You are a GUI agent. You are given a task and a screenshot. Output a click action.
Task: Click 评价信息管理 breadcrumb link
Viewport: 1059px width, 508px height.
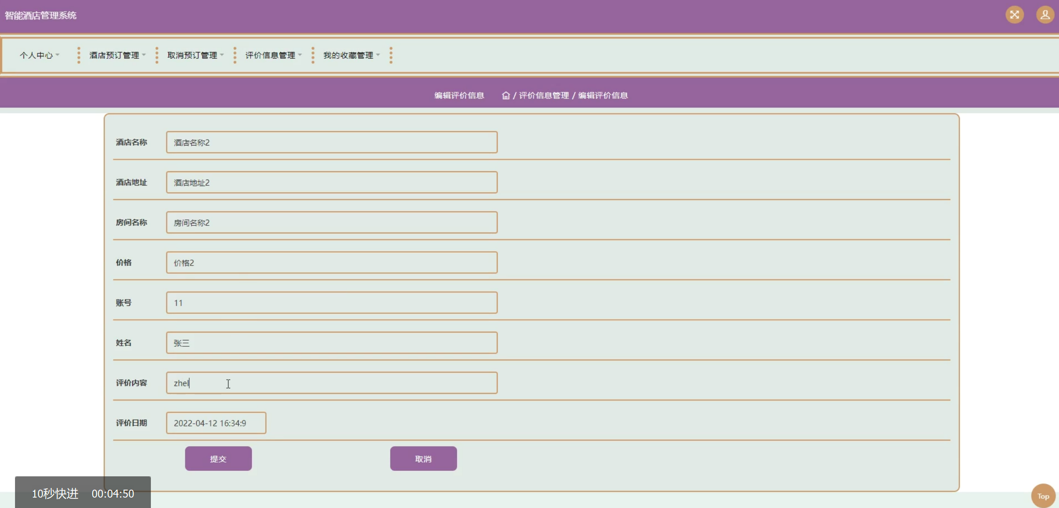point(543,95)
